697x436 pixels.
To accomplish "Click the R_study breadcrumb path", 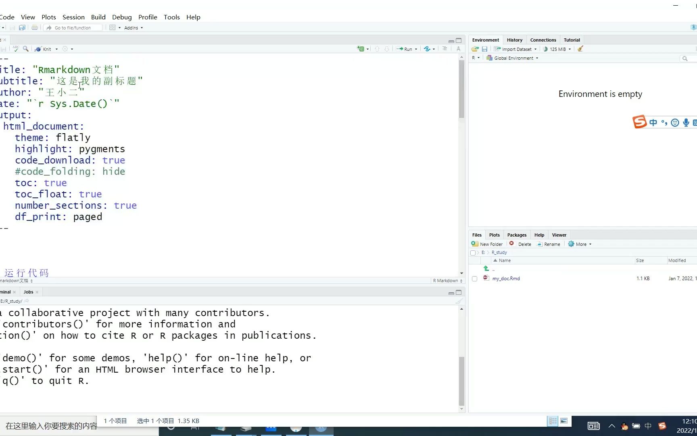I will pyautogui.click(x=499, y=252).
